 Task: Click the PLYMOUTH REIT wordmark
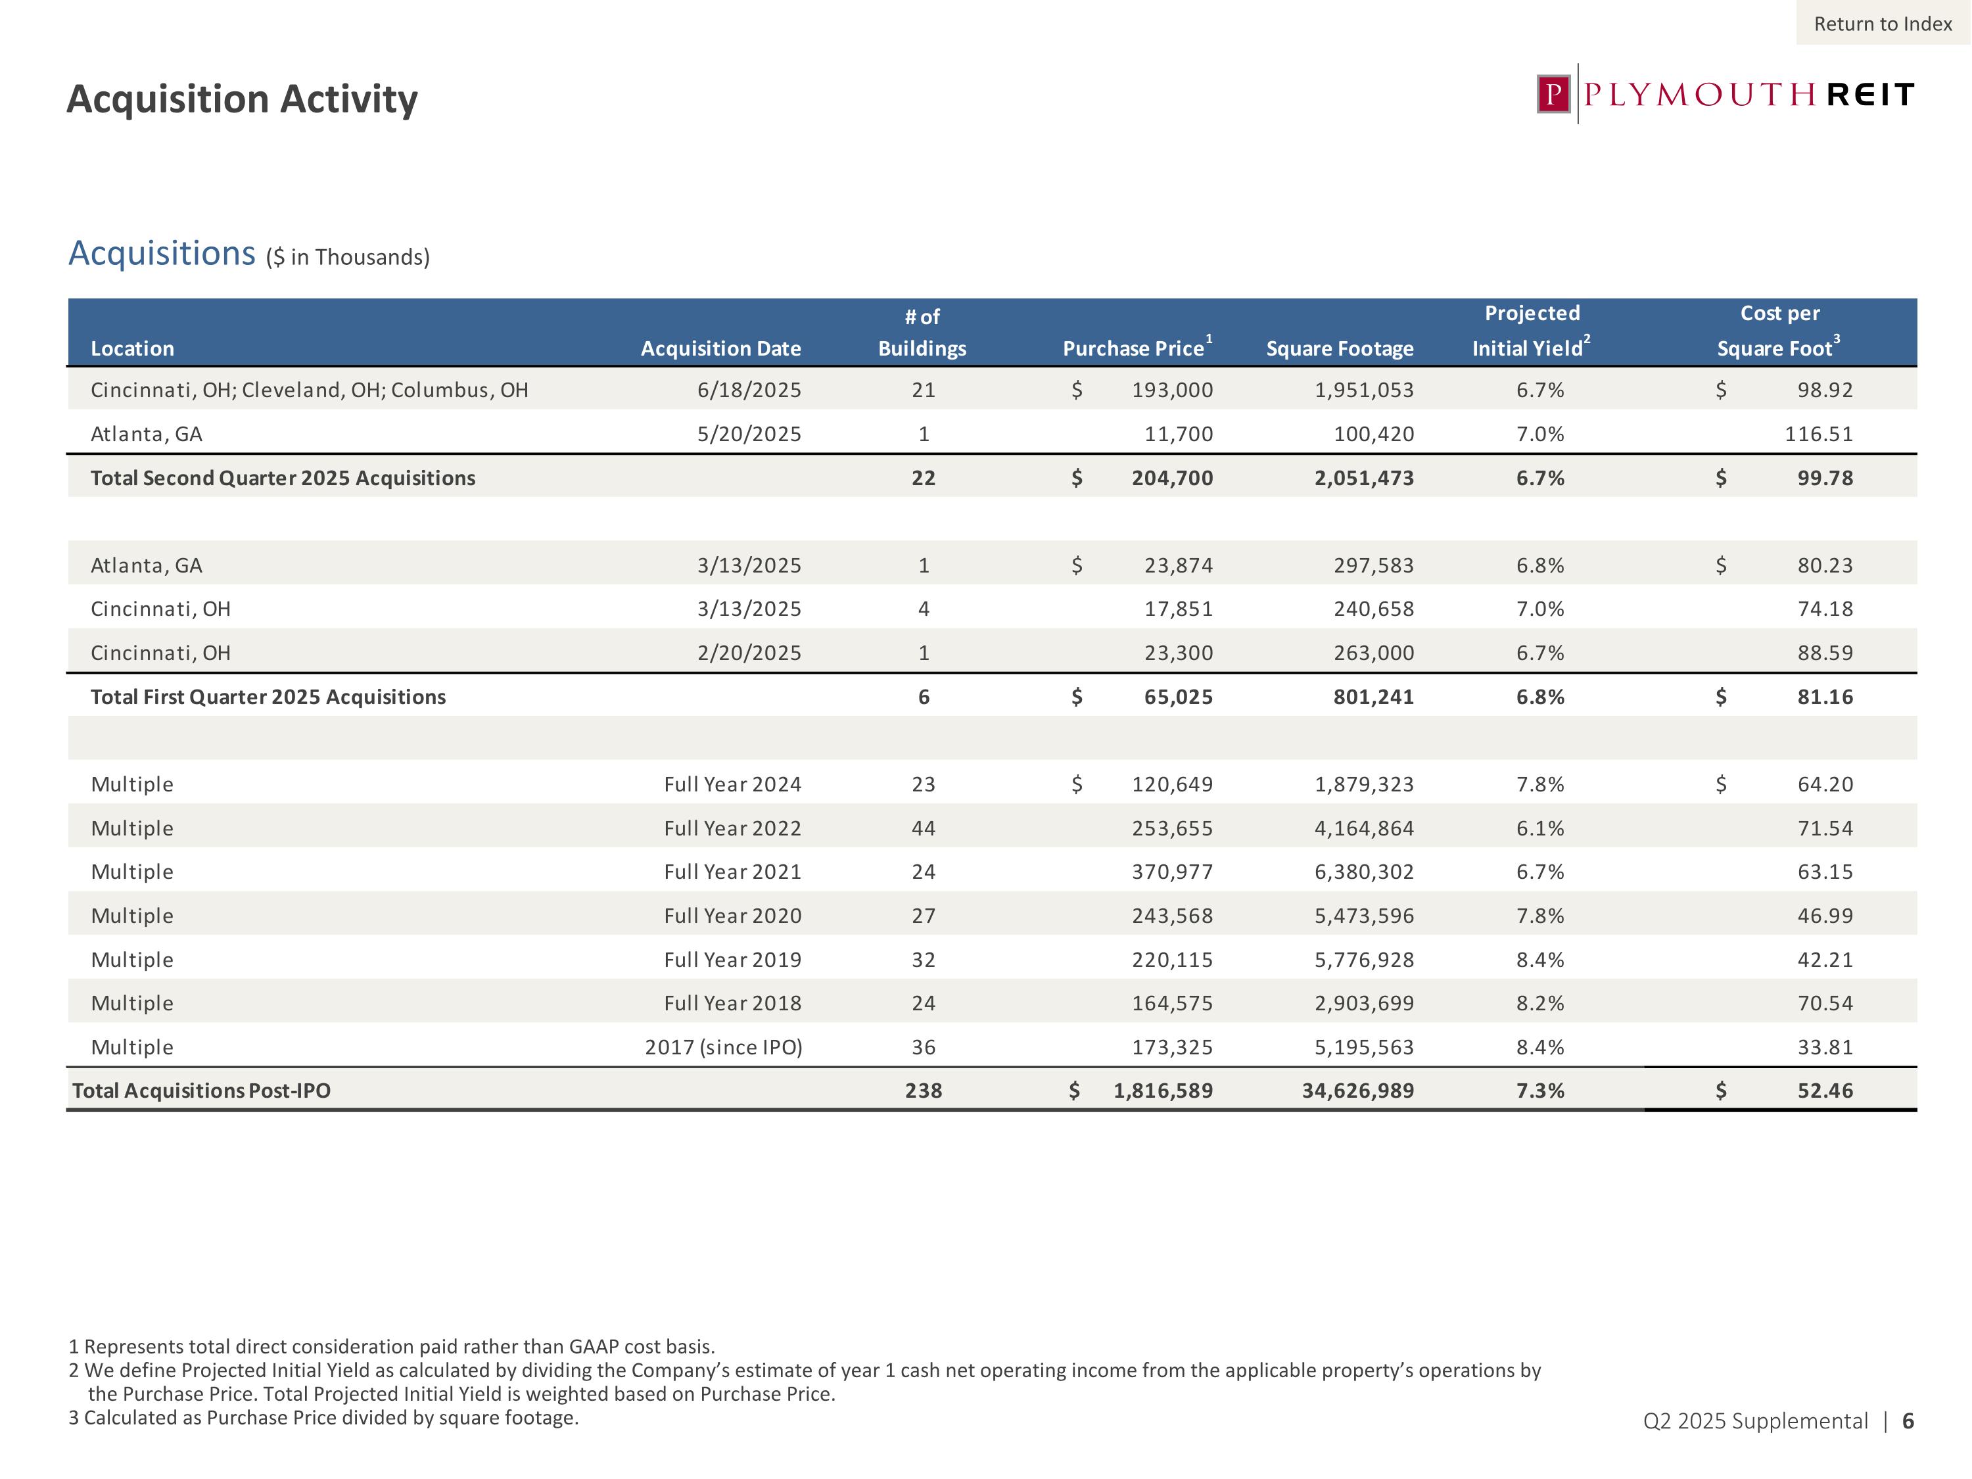1749,95
